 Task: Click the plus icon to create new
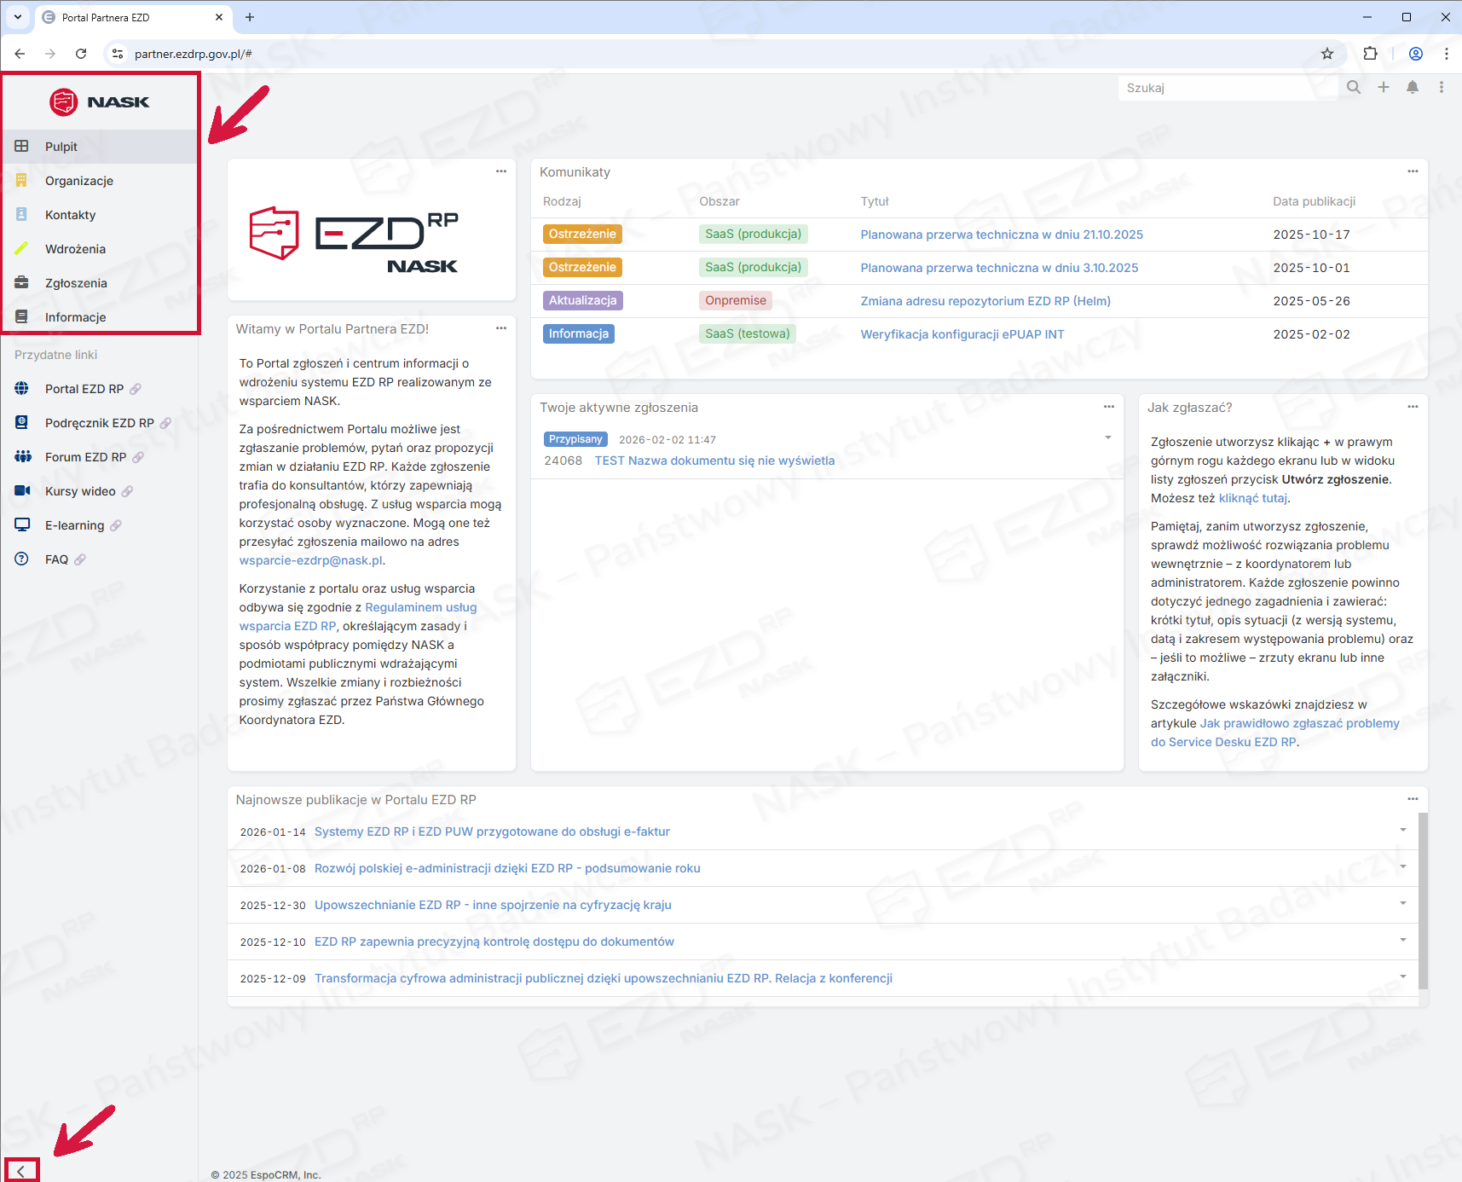pos(1383,87)
